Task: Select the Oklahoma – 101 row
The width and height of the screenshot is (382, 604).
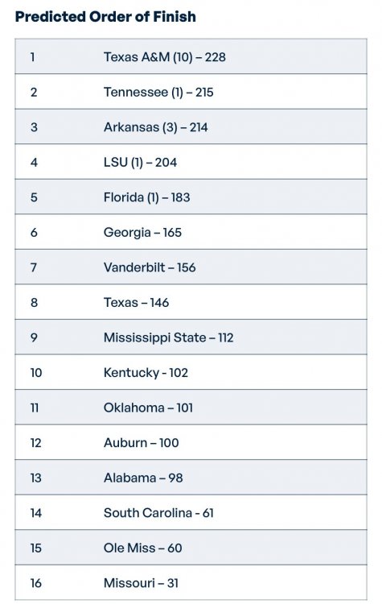Action: pos(191,407)
